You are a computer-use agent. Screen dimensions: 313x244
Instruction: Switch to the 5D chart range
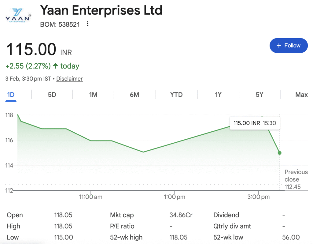pos(52,95)
